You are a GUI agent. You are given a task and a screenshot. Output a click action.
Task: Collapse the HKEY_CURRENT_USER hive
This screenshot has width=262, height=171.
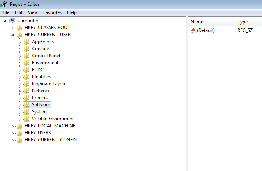(13, 35)
